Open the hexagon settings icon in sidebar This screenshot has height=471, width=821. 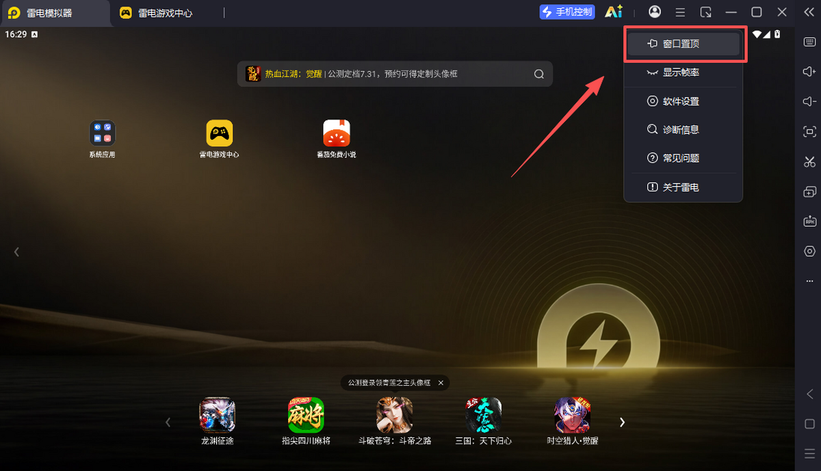tap(809, 251)
